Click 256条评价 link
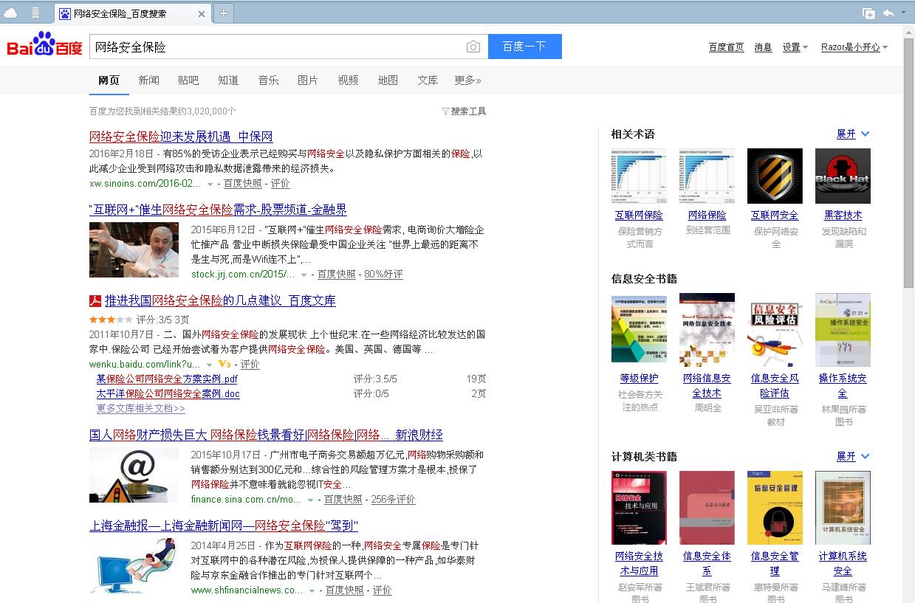Image resolution: width=915 pixels, height=603 pixels. tap(394, 500)
